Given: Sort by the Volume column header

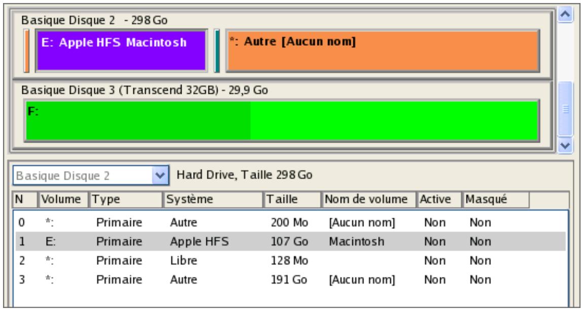Looking at the screenshot, I should (63, 199).
